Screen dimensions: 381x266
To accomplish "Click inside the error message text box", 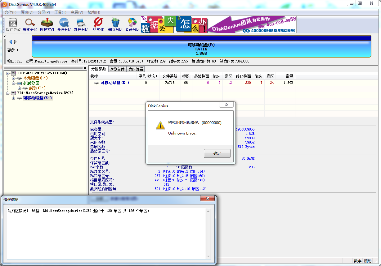I will coord(106,234).
